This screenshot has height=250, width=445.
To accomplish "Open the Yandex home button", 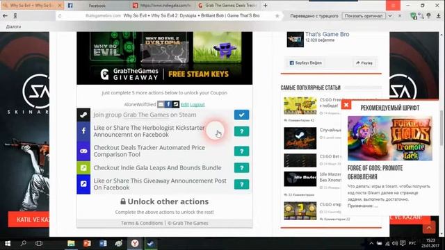I will coord(15,16).
